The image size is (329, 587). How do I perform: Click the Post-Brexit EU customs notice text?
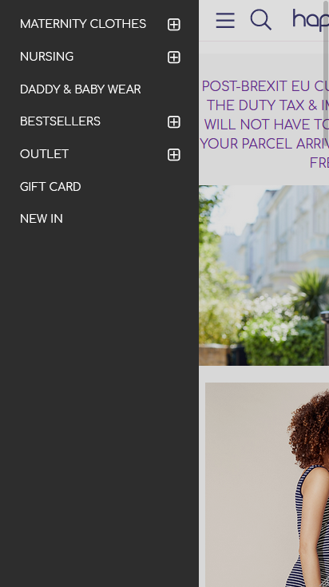point(264,125)
